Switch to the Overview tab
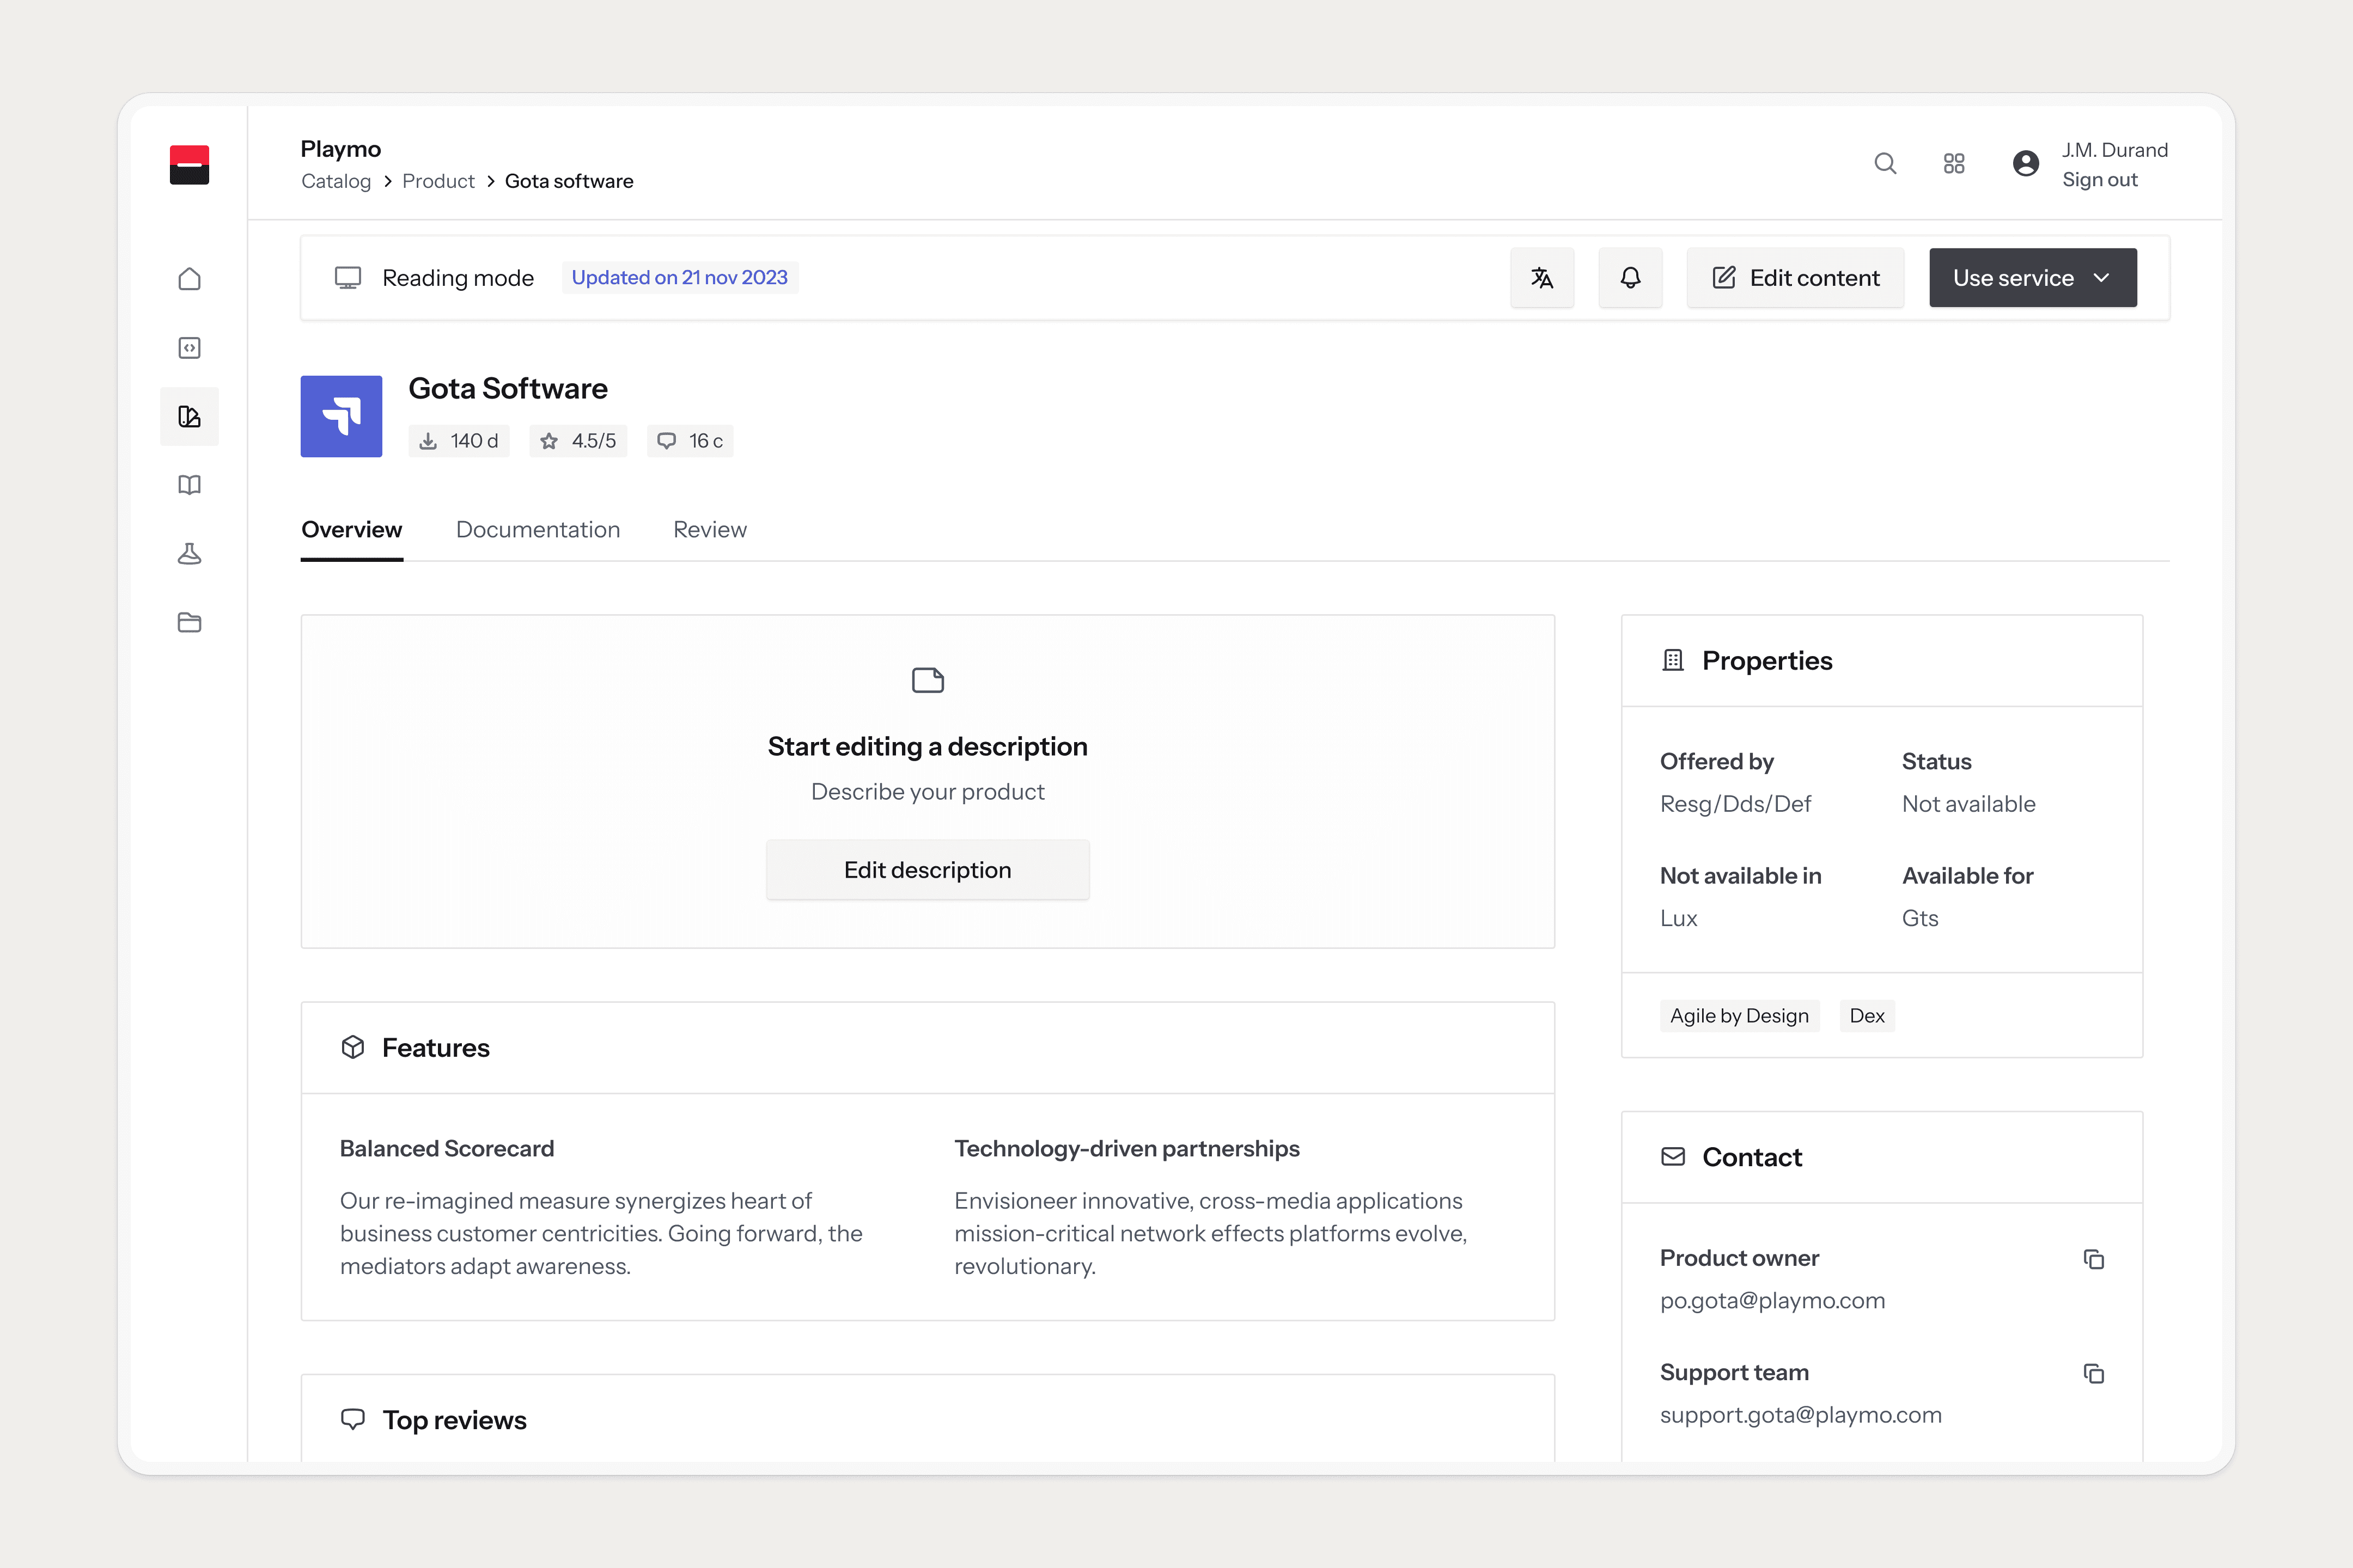Screen dimensions: 2353x1568 (351, 530)
